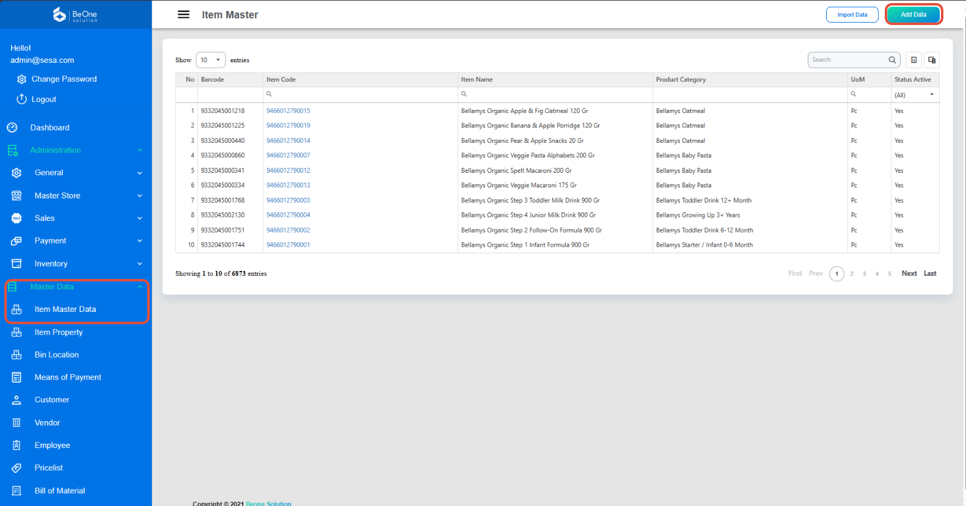This screenshot has height=506, width=966.
Task: Click 'Bellamys Growing Up 3+ Years' cell
Action: pyautogui.click(x=698, y=215)
